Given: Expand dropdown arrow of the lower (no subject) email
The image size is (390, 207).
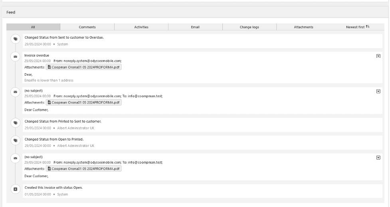Looking at the screenshot, I should click(378, 157).
